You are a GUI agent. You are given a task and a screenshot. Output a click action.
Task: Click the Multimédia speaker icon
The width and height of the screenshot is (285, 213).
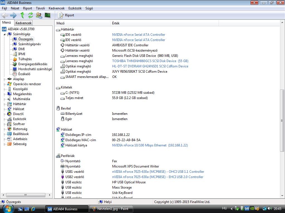[x=9, y=99]
